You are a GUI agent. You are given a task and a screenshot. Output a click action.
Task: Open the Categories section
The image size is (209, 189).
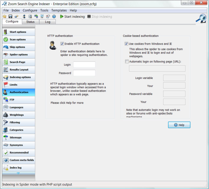(x=19, y=130)
